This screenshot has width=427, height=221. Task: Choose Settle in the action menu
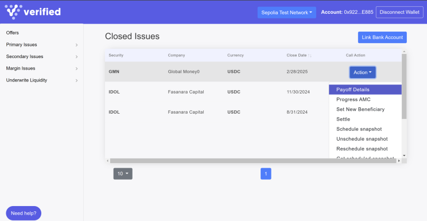click(x=365, y=119)
